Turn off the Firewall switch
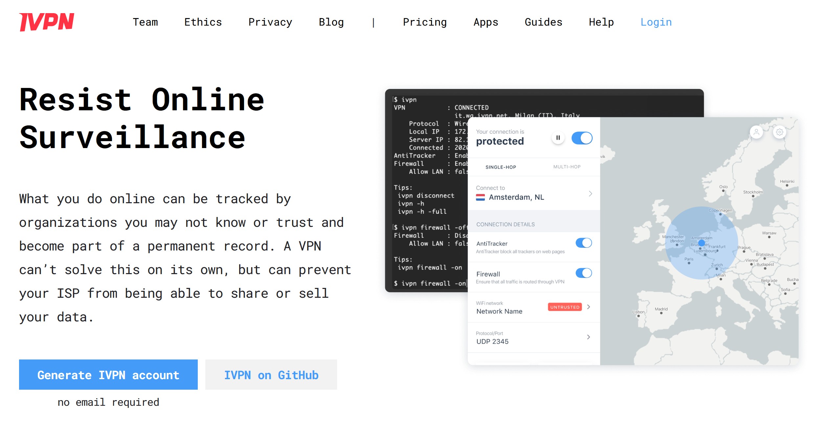This screenshot has height=434, width=818. point(584,273)
